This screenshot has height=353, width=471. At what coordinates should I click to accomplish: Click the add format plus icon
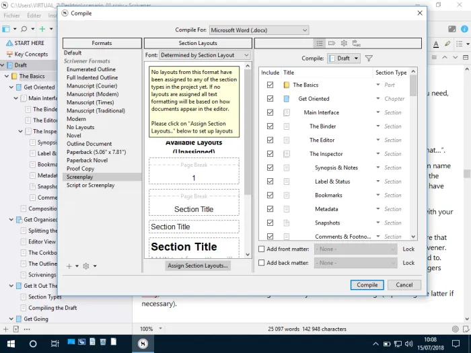(69, 266)
